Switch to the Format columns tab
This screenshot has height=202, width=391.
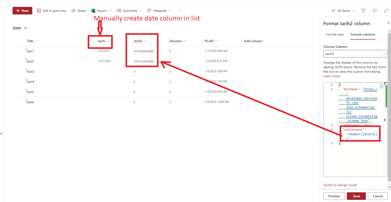[x=363, y=34]
